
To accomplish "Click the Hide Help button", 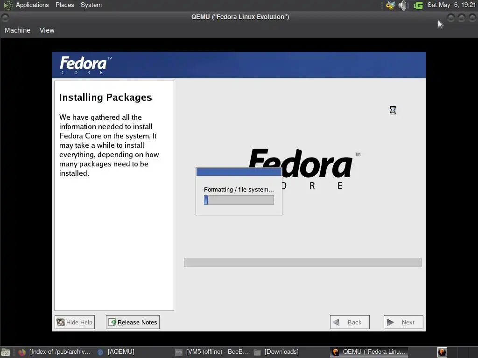I will point(75,322).
